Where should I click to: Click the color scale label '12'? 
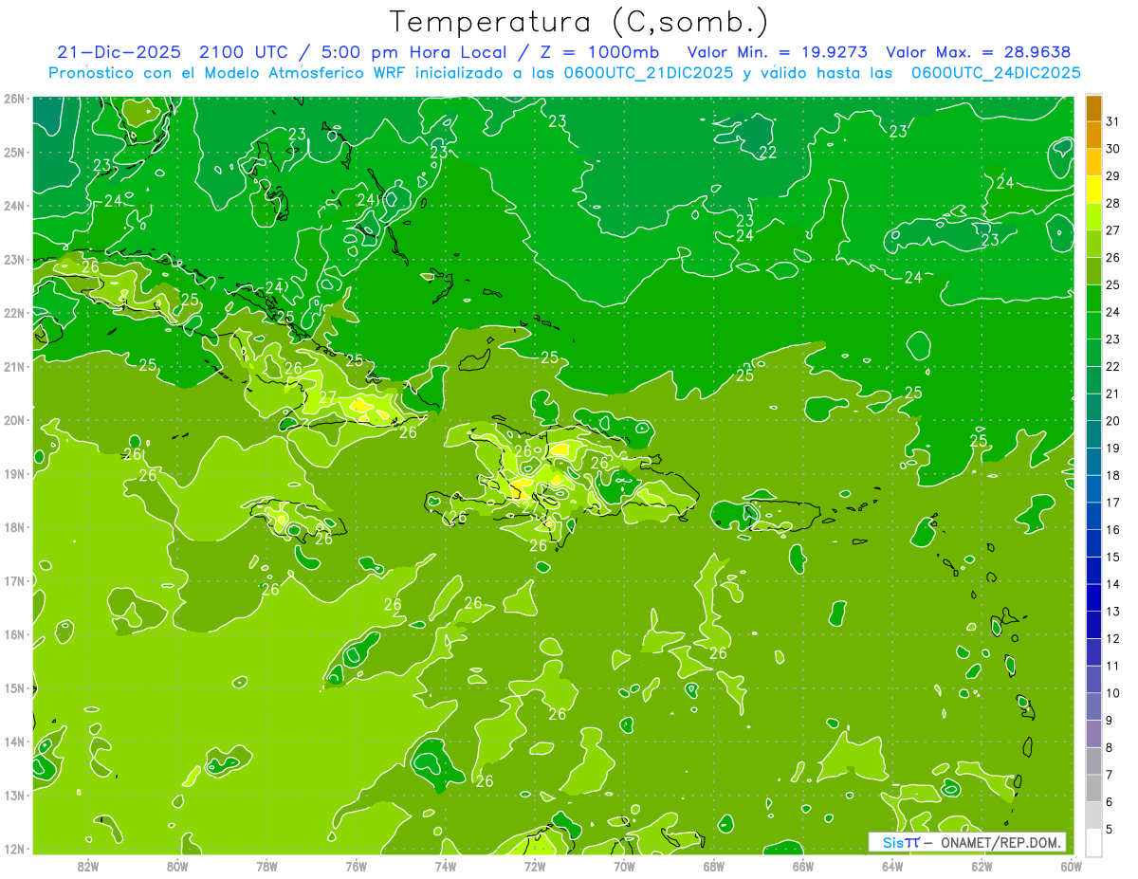[x=1113, y=639]
